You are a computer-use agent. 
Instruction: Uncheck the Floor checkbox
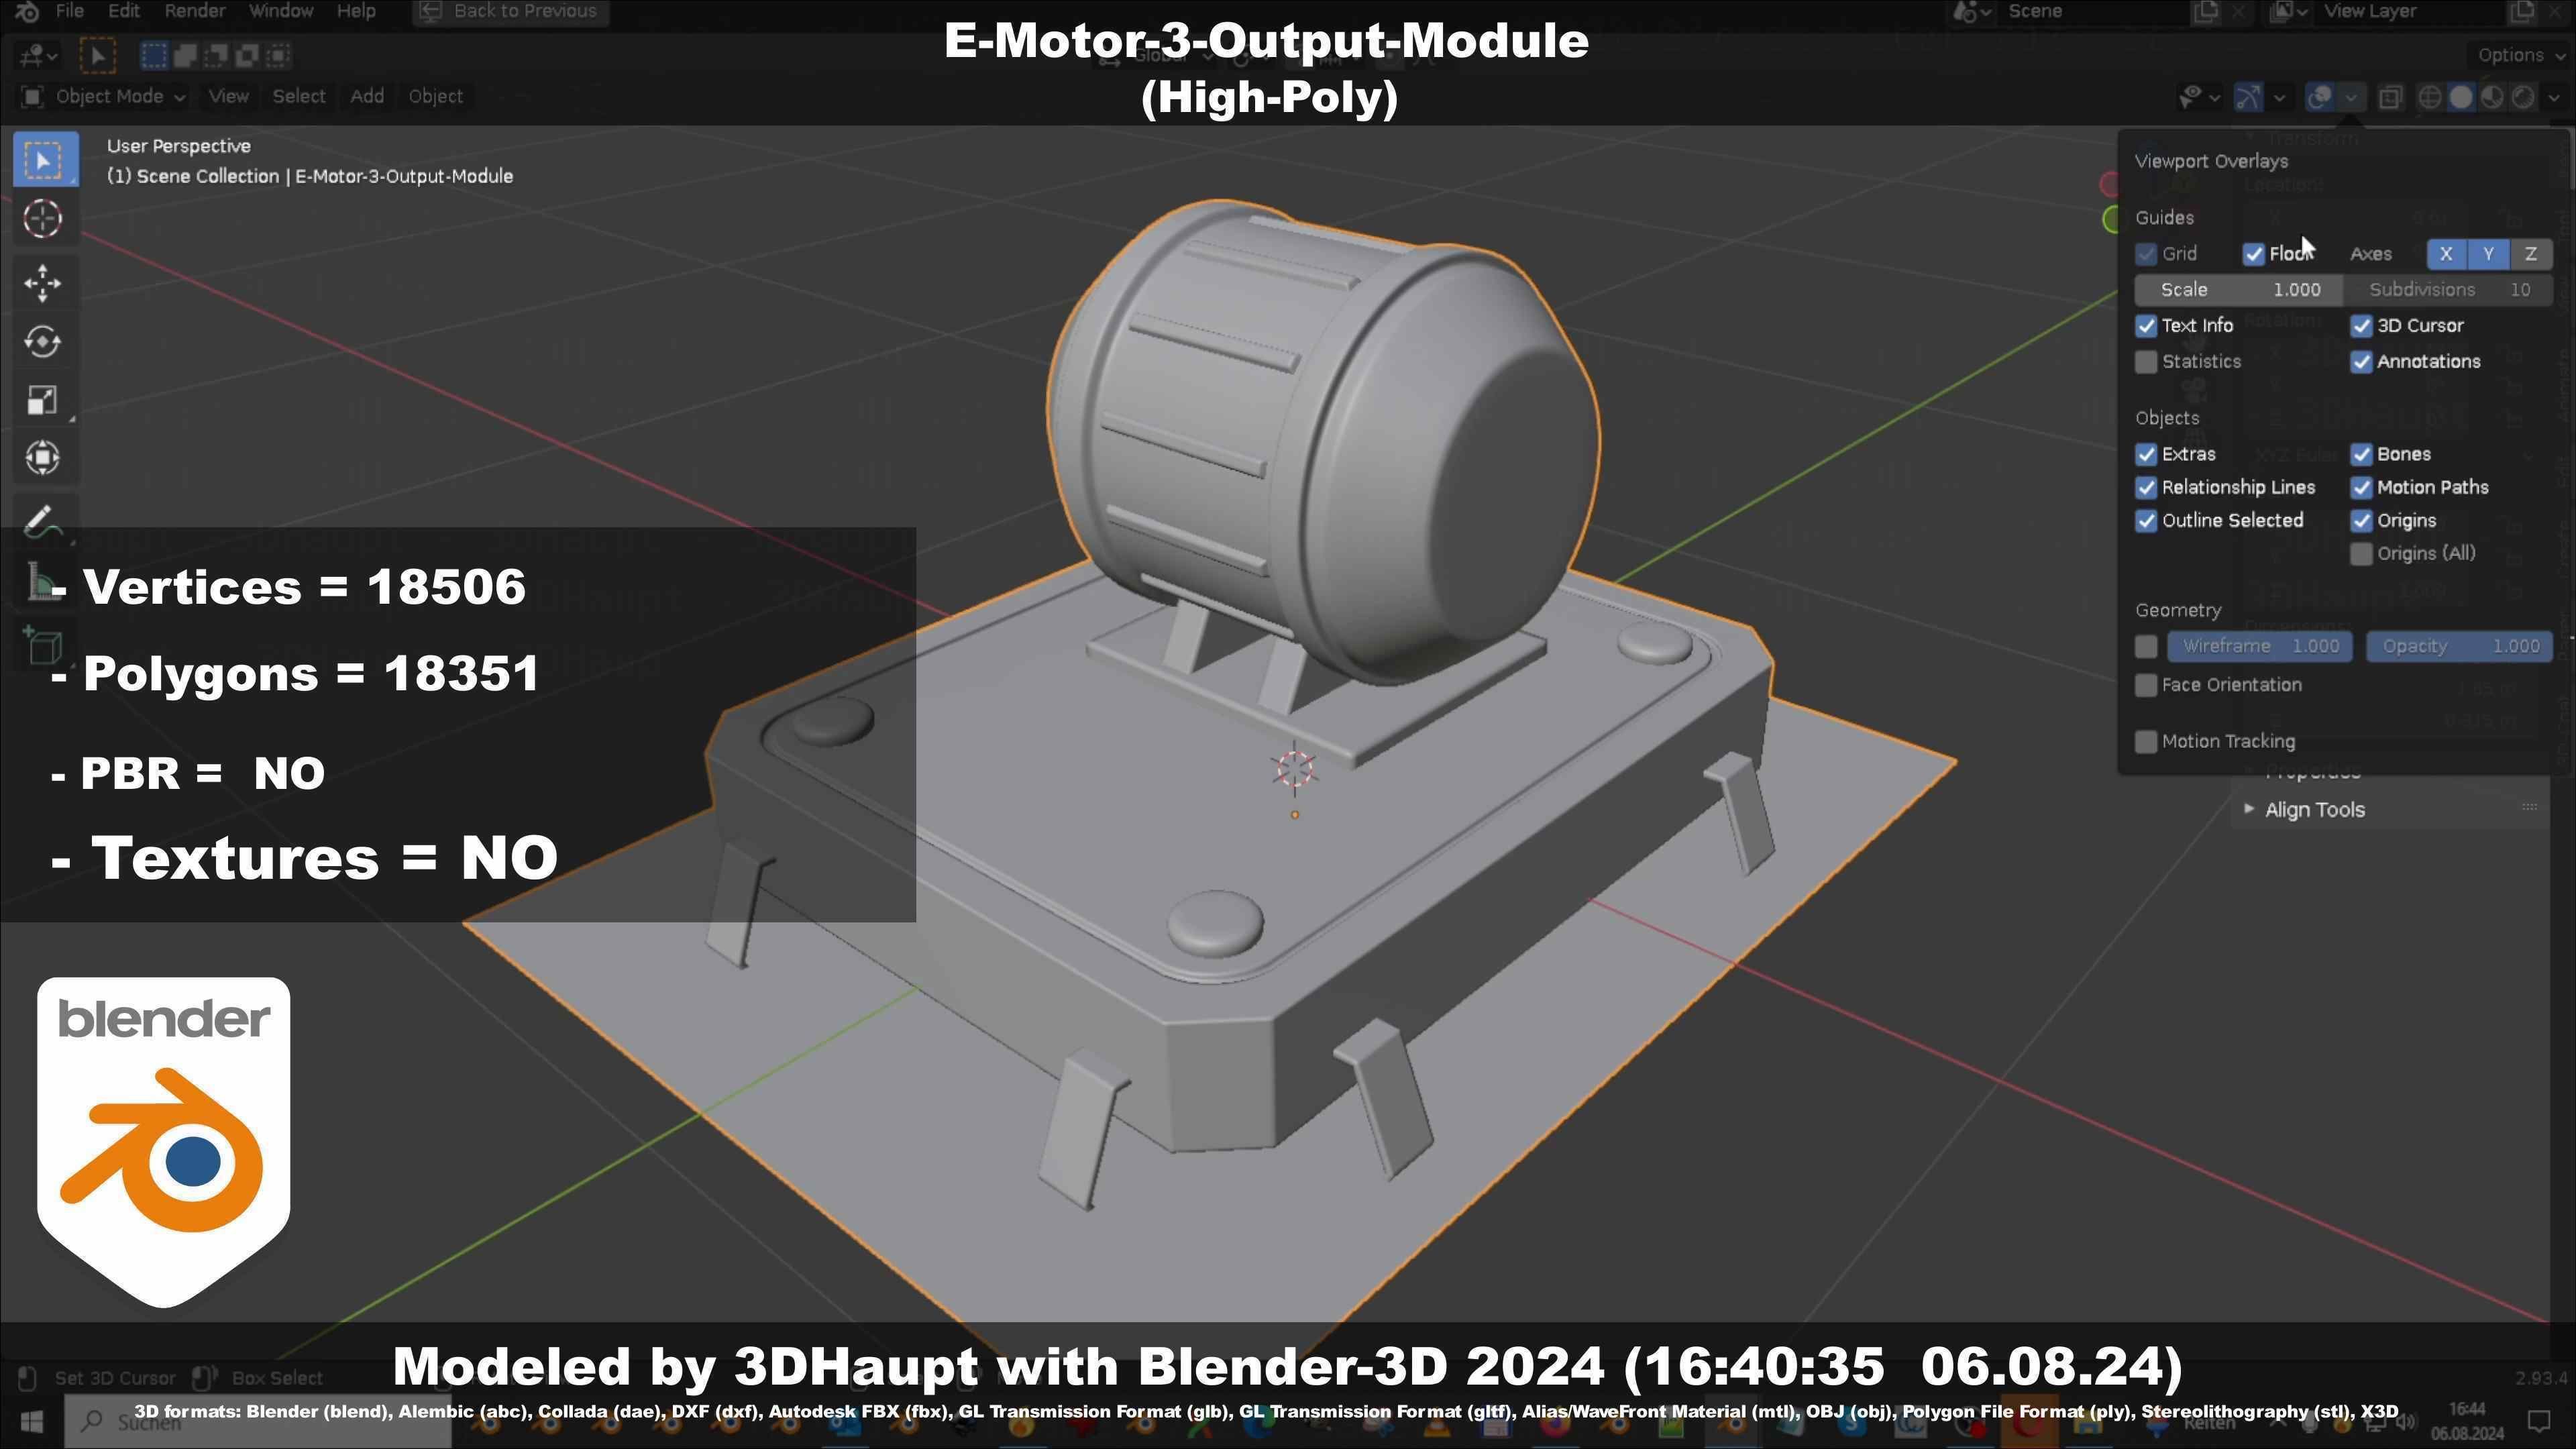pyautogui.click(x=2253, y=254)
